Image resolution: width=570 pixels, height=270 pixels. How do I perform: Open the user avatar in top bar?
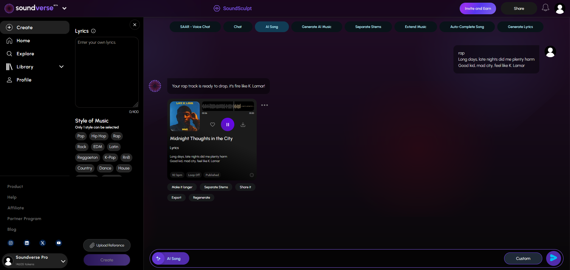tap(560, 8)
